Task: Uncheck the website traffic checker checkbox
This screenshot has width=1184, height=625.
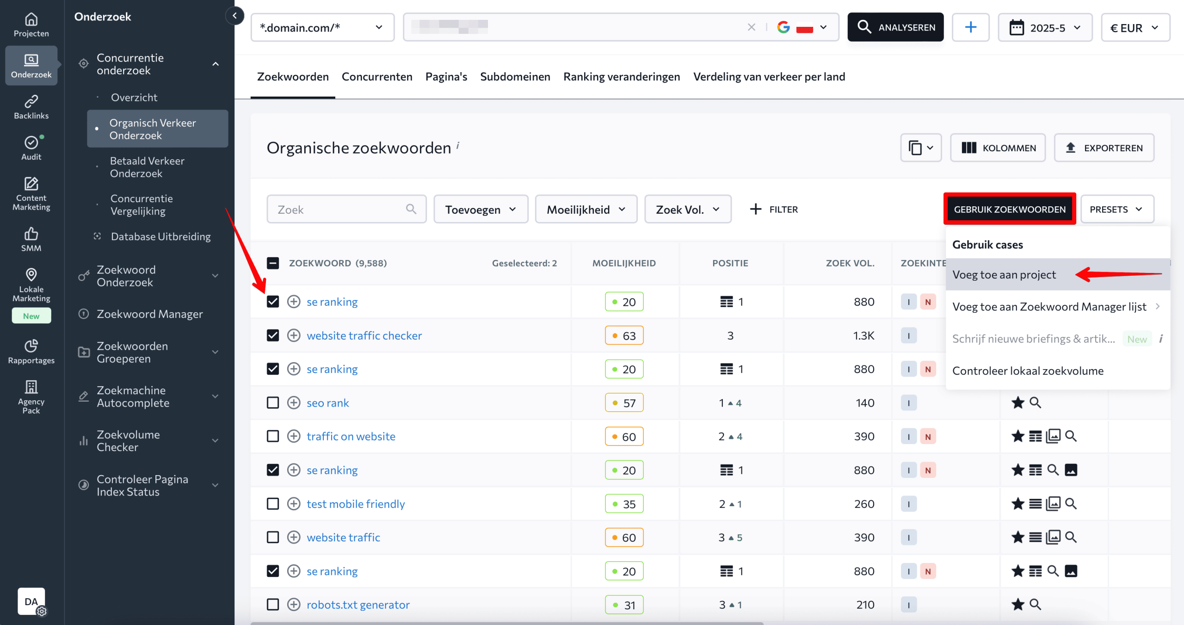Action: point(273,335)
